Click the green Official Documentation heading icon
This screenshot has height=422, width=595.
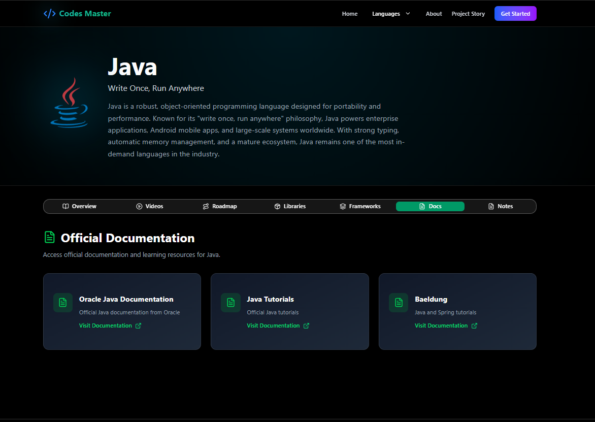coord(50,237)
